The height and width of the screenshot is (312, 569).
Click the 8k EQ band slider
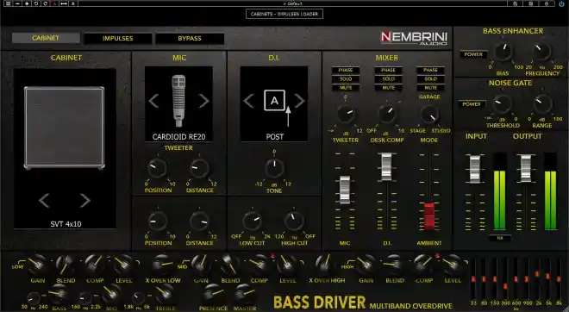pyautogui.click(x=559, y=278)
